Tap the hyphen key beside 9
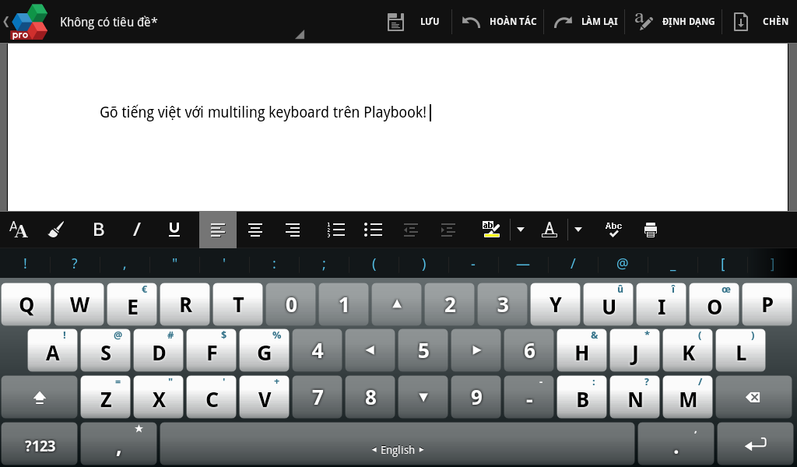797x467 pixels. 529,397
